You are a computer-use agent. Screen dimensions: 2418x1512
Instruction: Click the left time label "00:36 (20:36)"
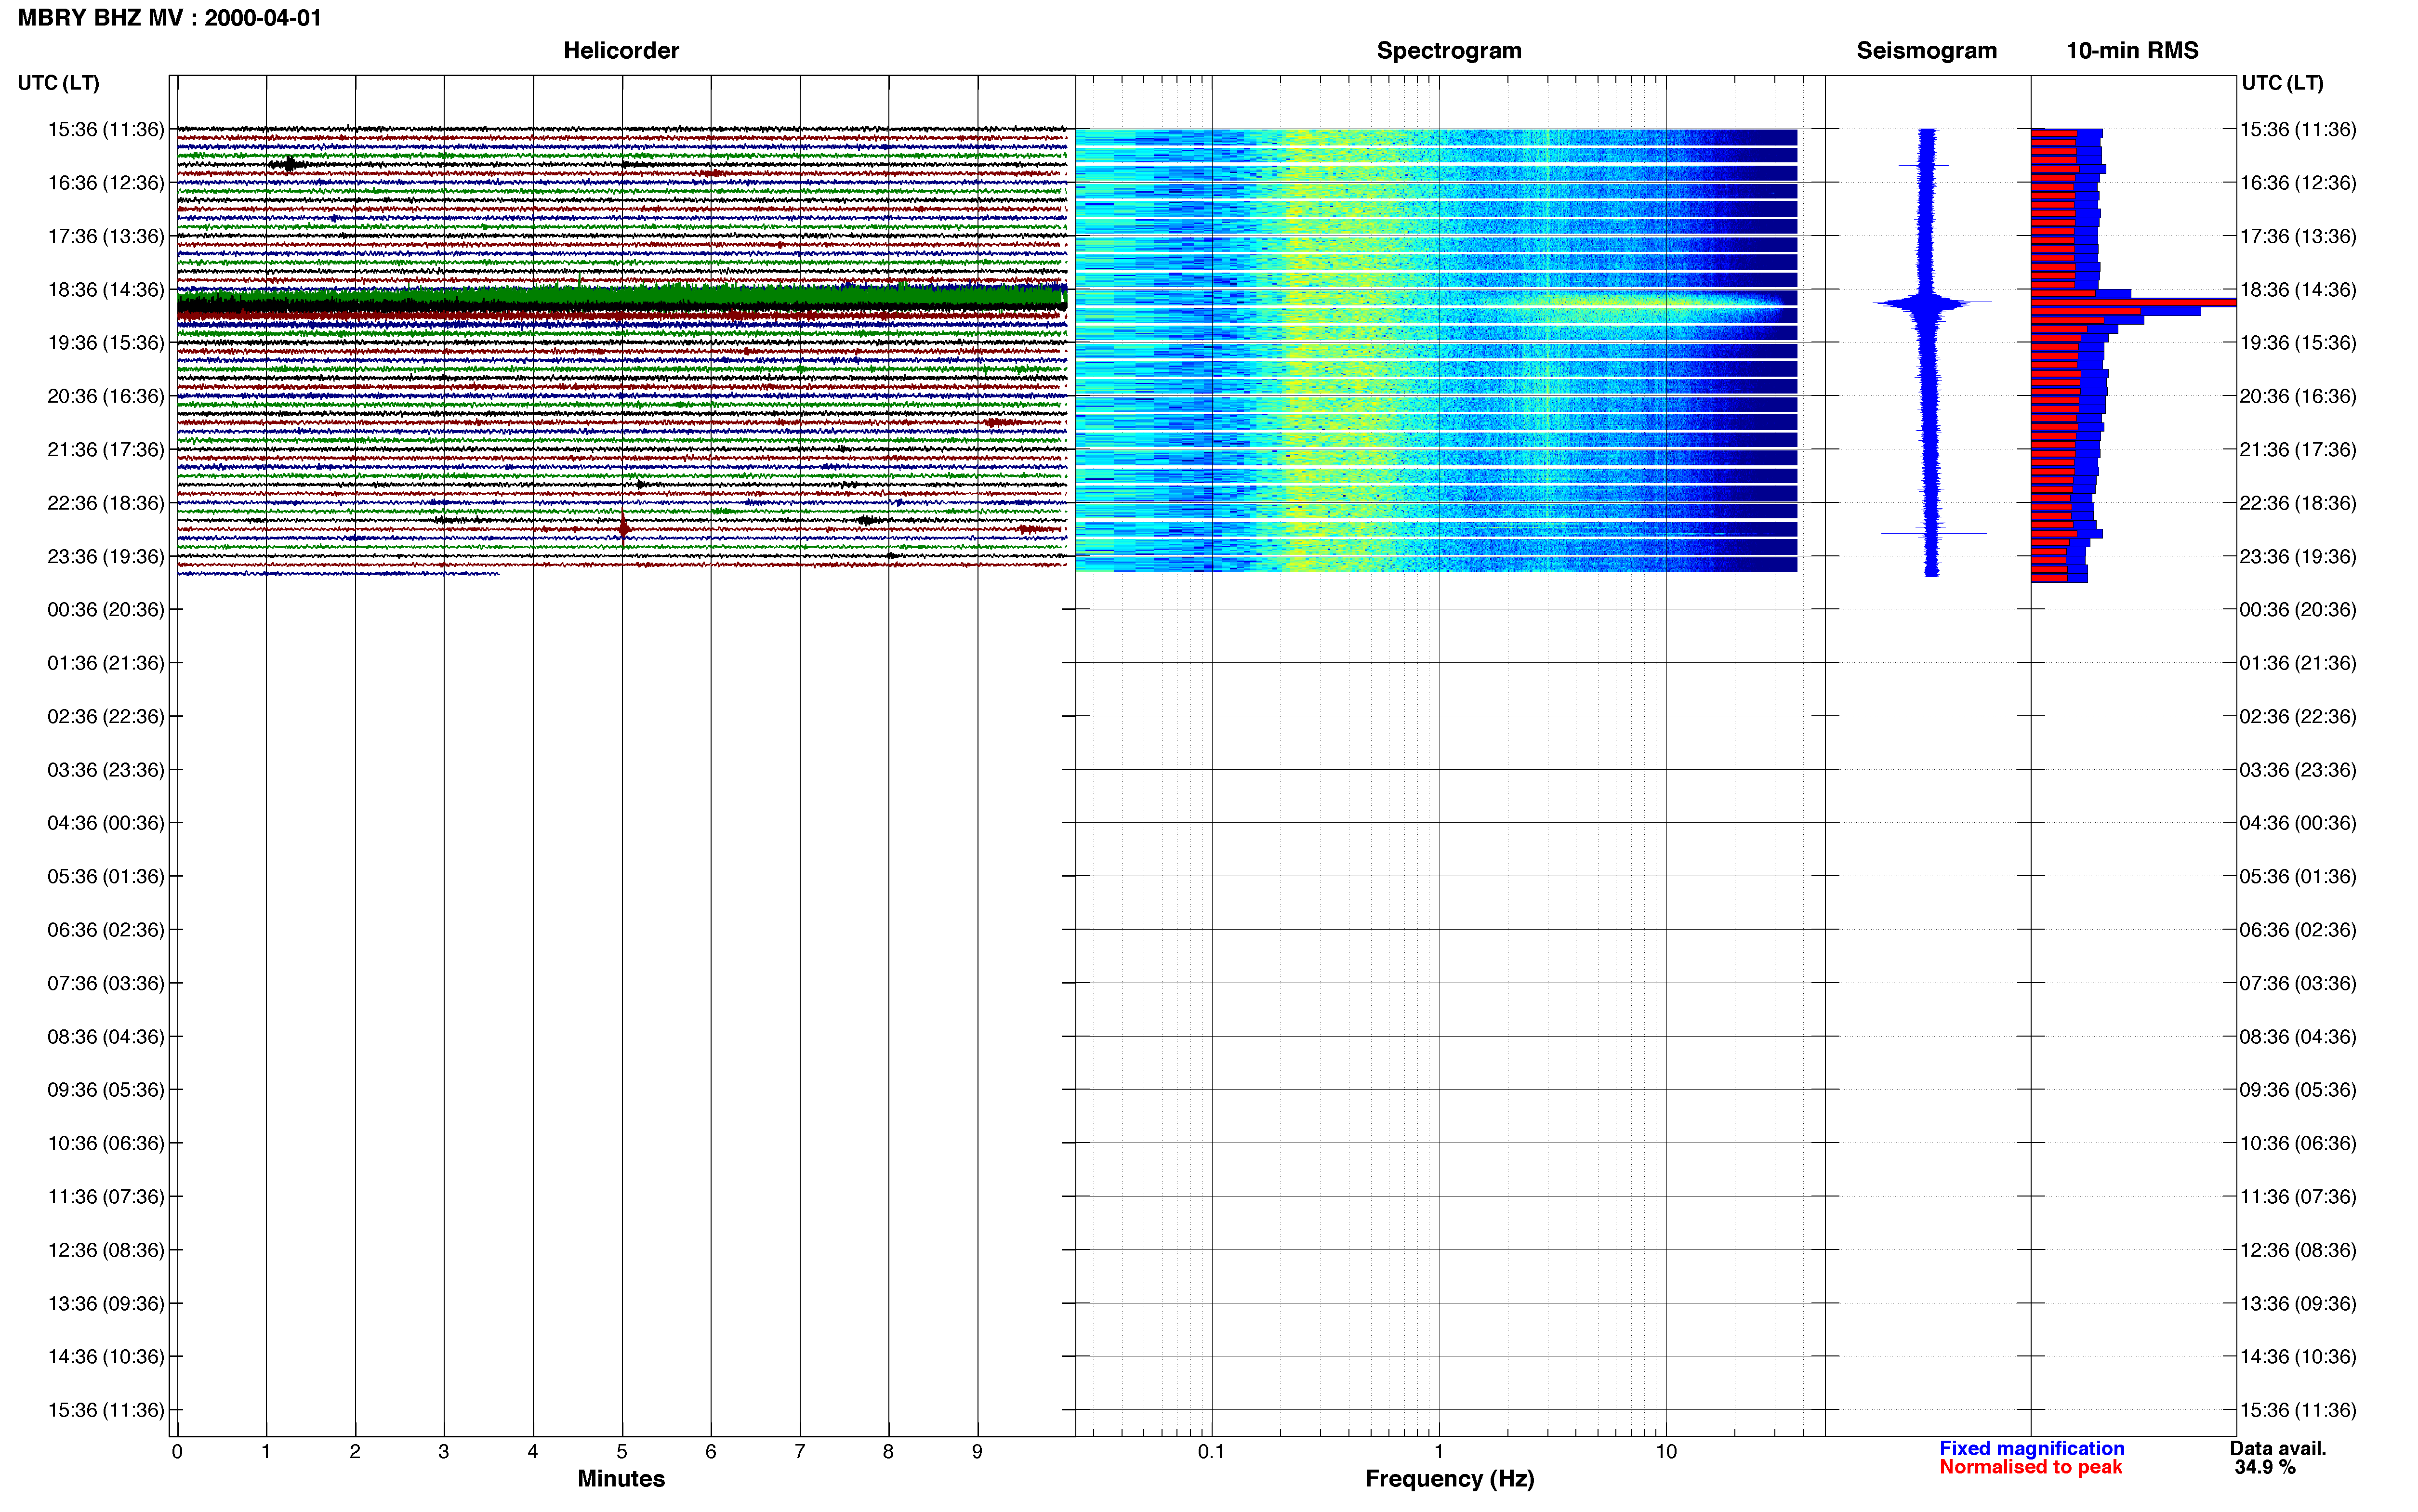pos(106,609)
